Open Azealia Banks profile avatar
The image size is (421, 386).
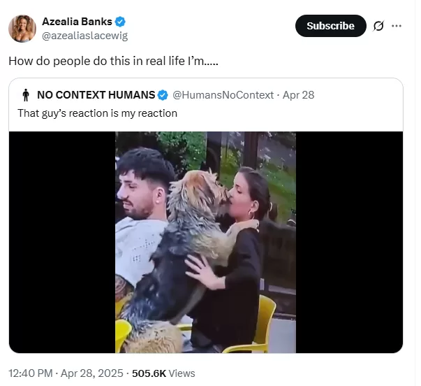coord(22,28)
